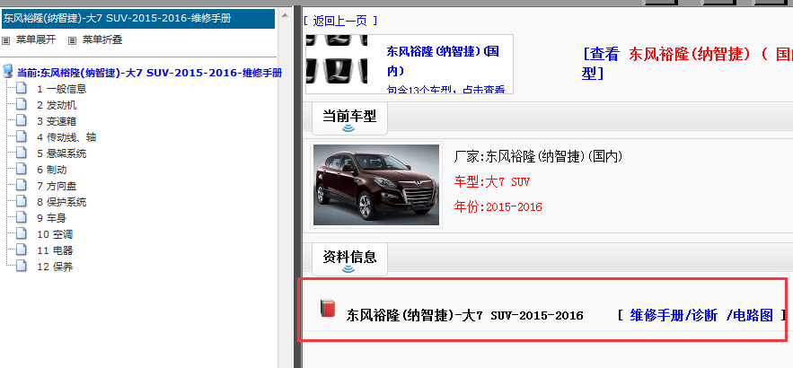Open tree item 6 制动
Screen dimensions: 793x368
point(51,170)
